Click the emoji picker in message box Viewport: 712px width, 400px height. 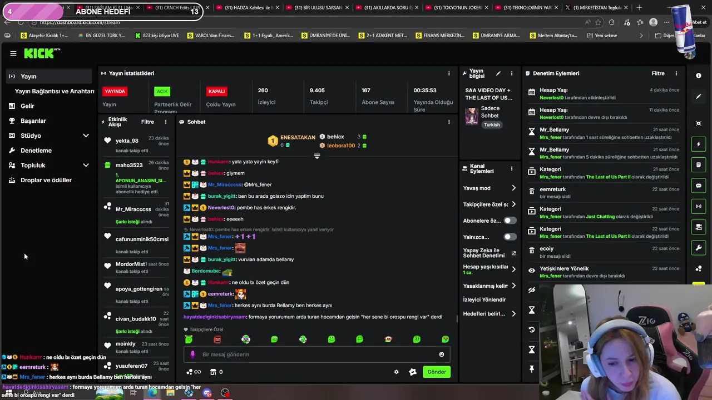tap(442, 354)
